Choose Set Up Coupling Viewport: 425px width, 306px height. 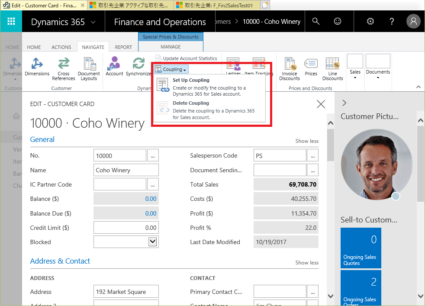(x=209, y=87)
